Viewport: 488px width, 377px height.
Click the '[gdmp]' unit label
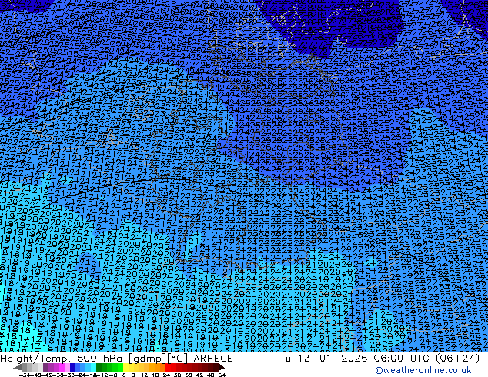point(148,359)
